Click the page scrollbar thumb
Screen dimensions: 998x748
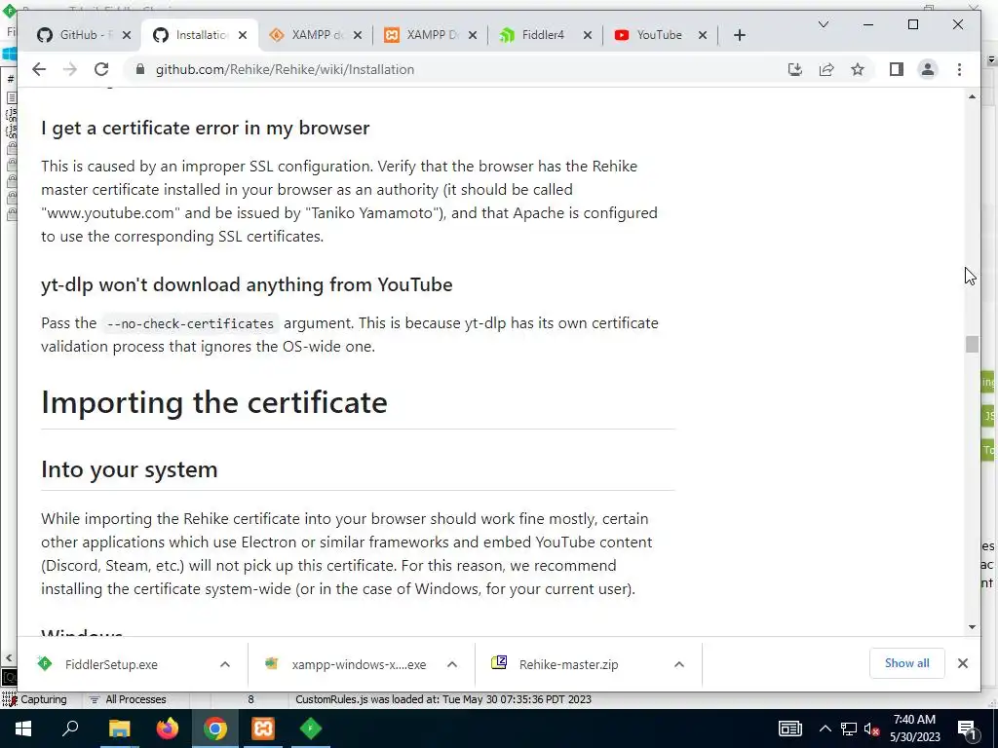coord(972,344)
